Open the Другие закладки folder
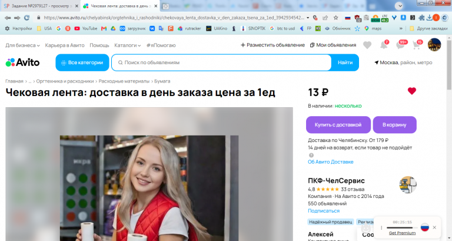This screenshot has width=452, height=241. click(428, 28)
